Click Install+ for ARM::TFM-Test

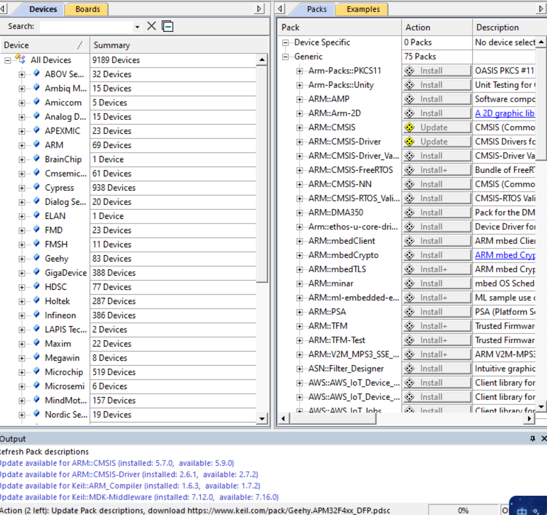[437, 340]
